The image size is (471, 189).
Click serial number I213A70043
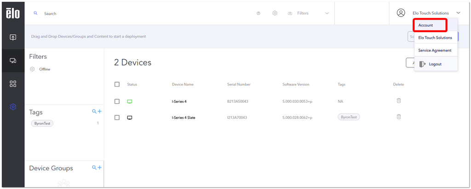237,118
